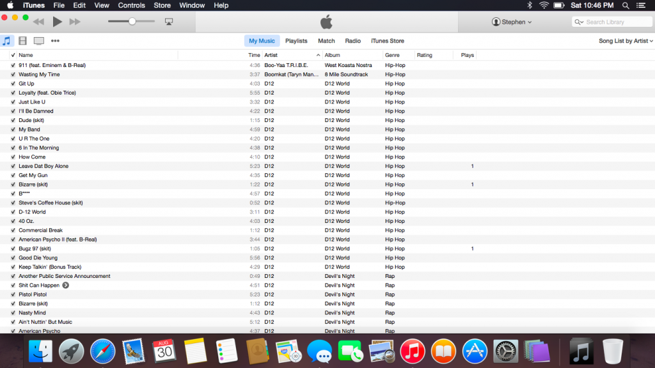Viewport: 655px width, 368px height.
Task: Open the iTunes menu
Action: [x=33, y=5]
